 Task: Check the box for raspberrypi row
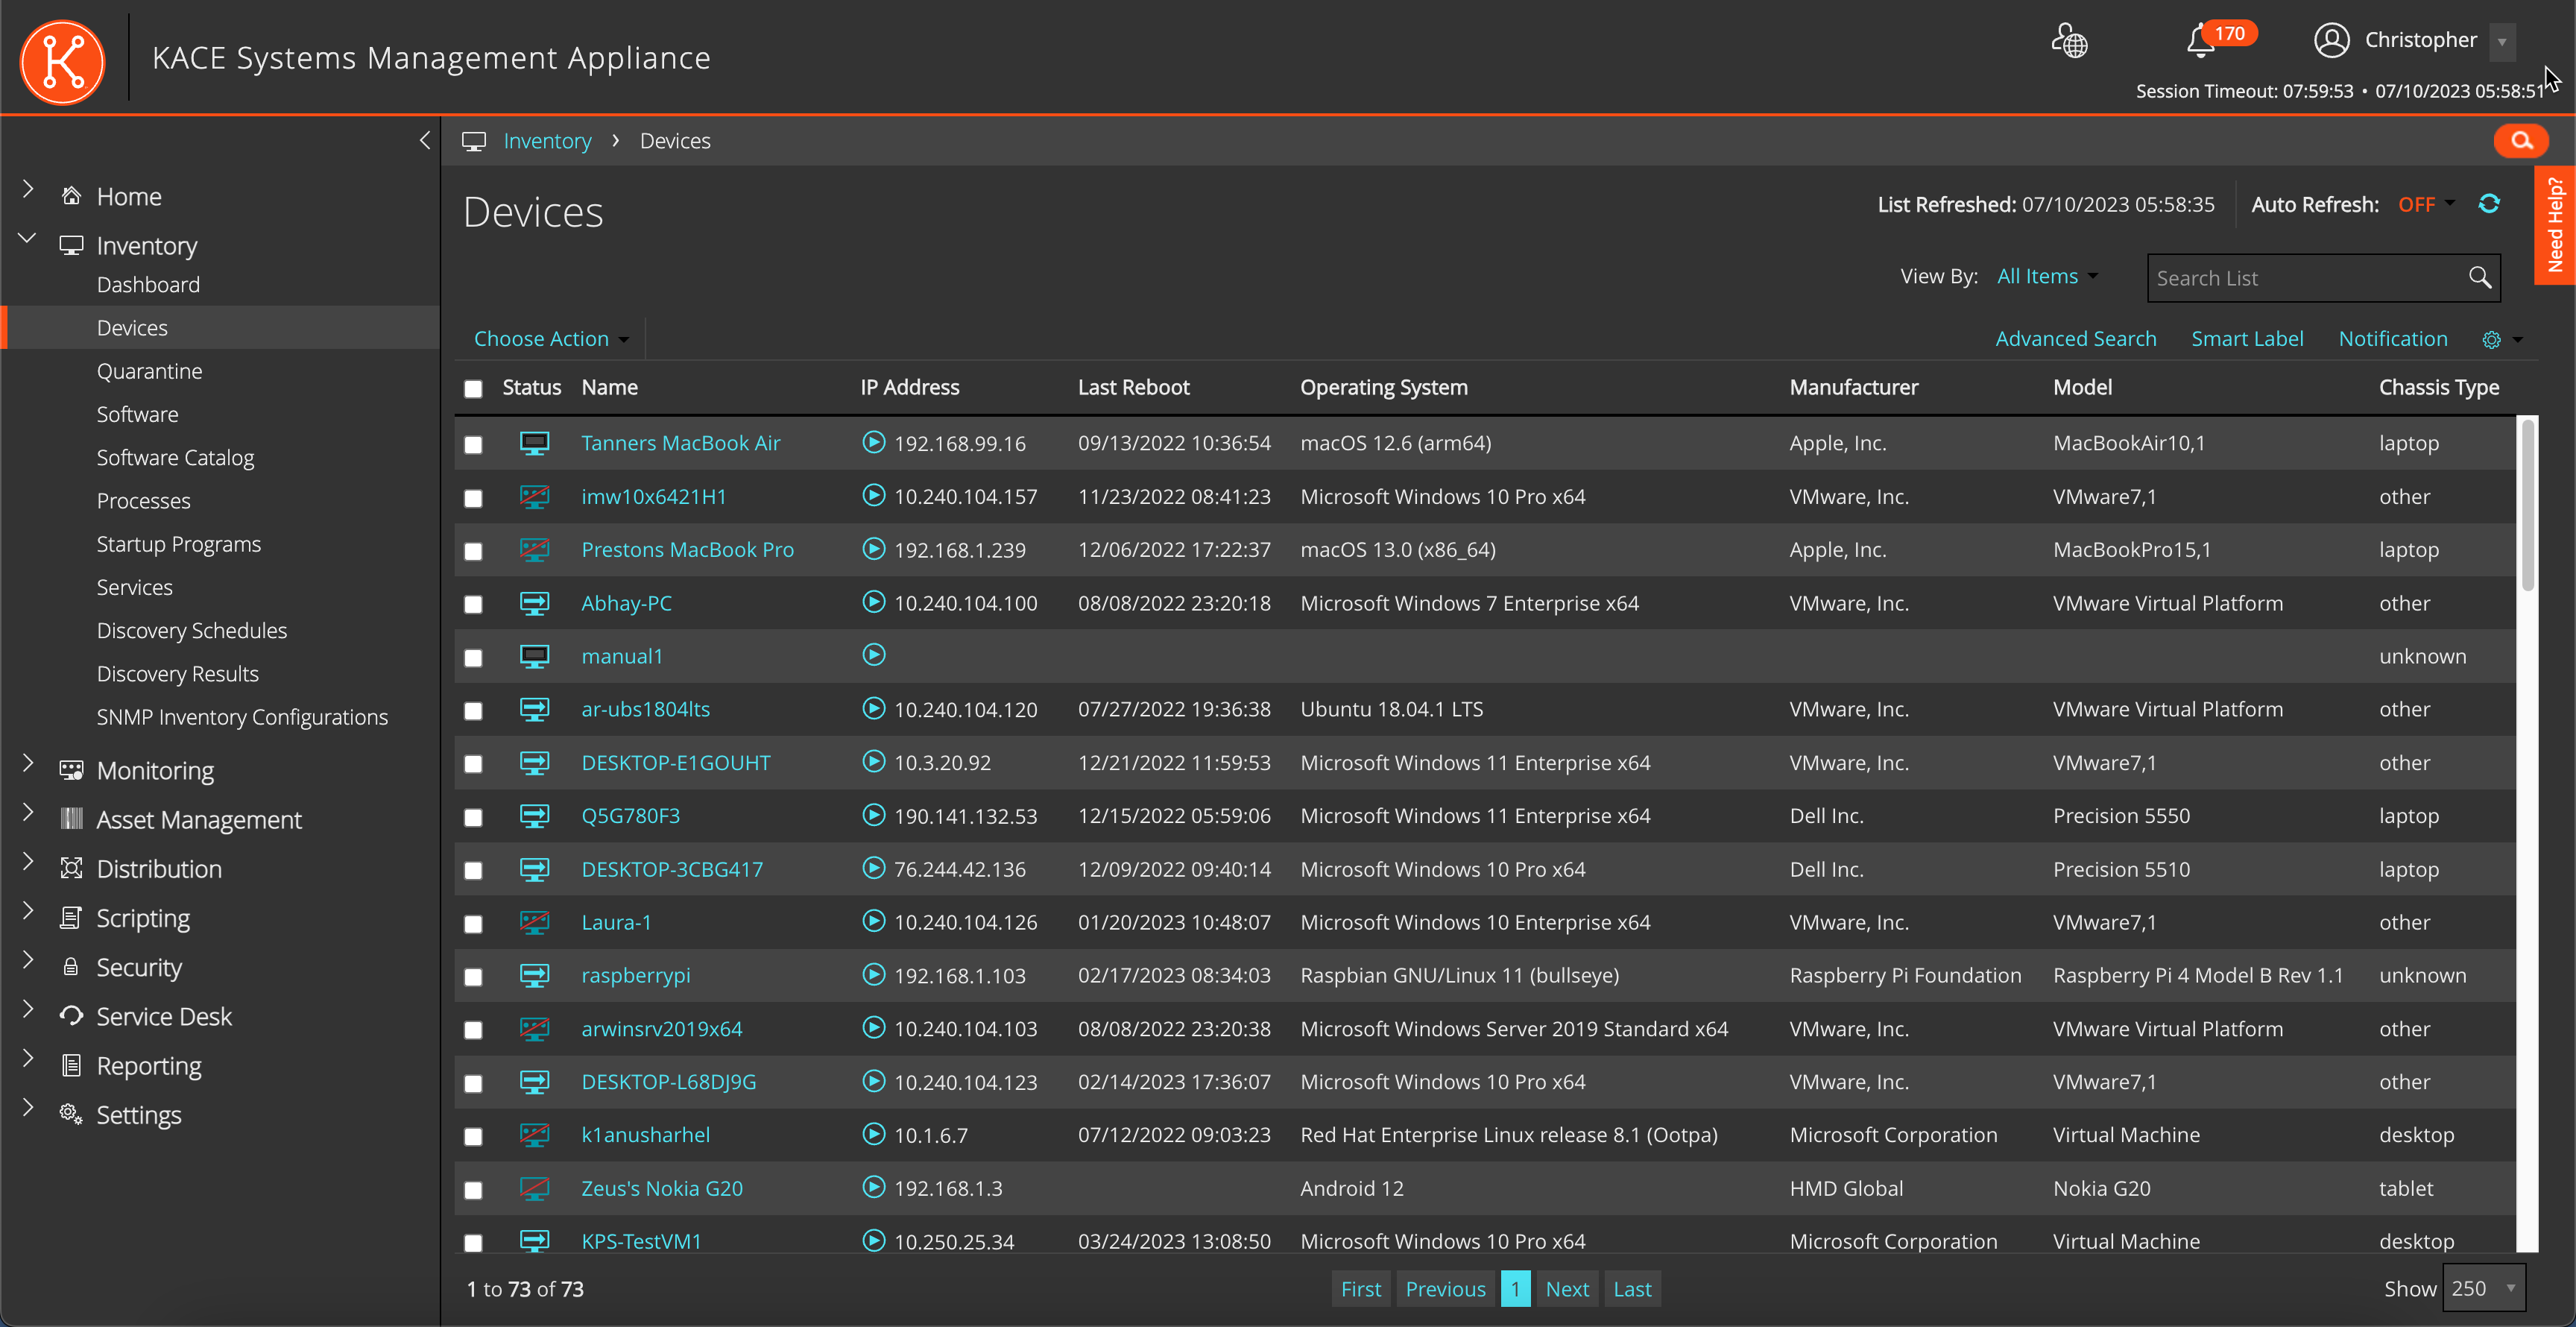473,977
